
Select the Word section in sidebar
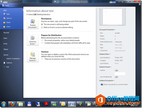(6, 55)
